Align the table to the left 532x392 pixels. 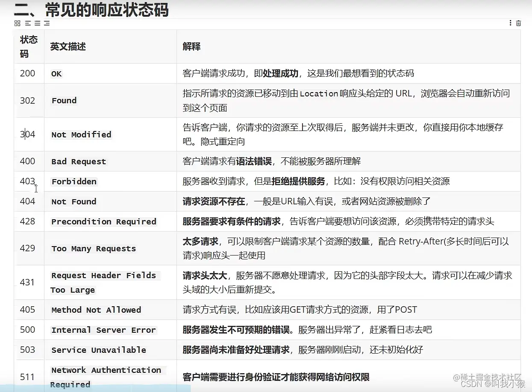pos(27,23)
